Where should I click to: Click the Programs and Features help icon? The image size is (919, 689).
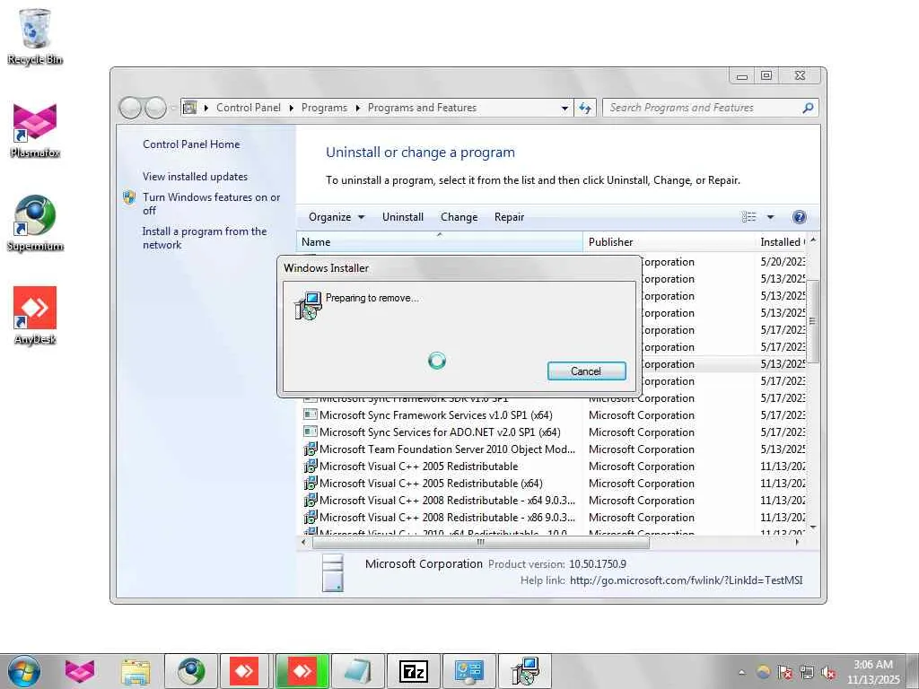tap(799, 217)
